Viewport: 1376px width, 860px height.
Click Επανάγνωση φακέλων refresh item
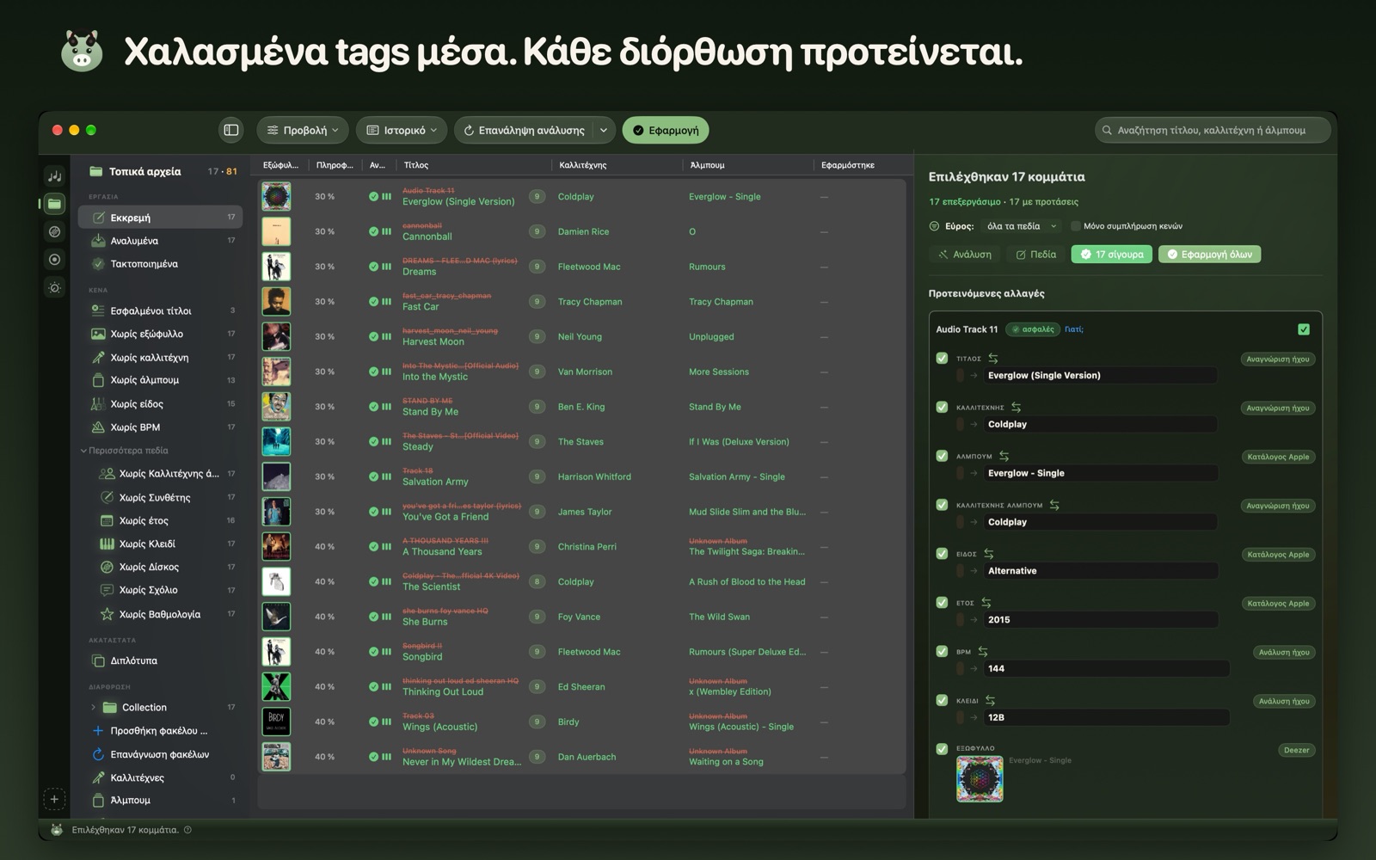pyautogui.click(x=162, y=754)
